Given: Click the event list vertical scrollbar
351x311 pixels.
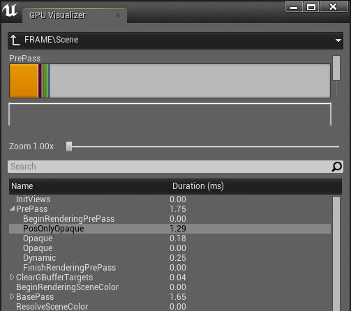Looking at the screenshot, I should click(336, 254).
